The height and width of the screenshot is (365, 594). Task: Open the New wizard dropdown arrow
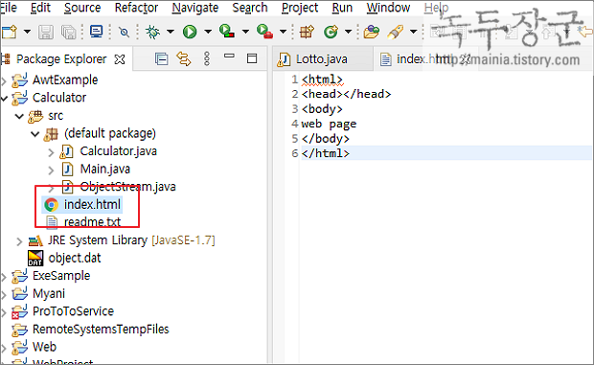tap(27, 32)
